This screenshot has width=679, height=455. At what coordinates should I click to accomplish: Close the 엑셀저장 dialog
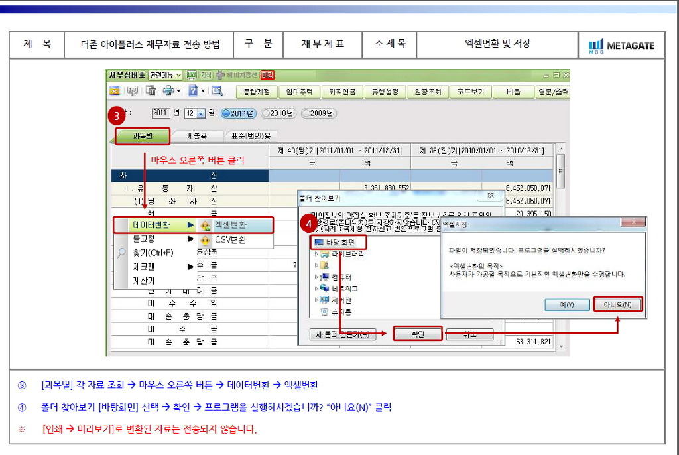(633, 222)
